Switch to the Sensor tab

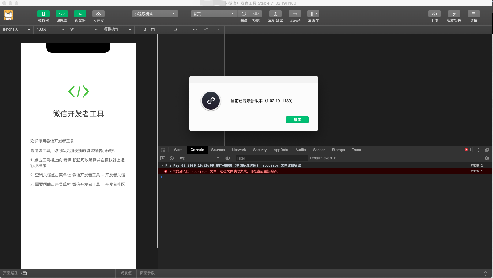point(319,150)
